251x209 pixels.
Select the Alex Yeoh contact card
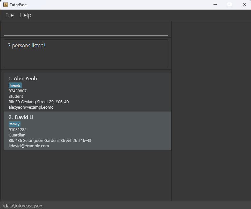coord(88,92)
